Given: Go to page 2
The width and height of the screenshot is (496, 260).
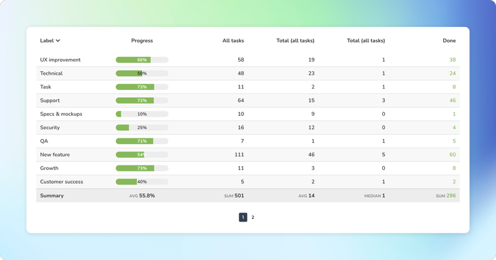Looking at the screenshot, I should 253,217.
